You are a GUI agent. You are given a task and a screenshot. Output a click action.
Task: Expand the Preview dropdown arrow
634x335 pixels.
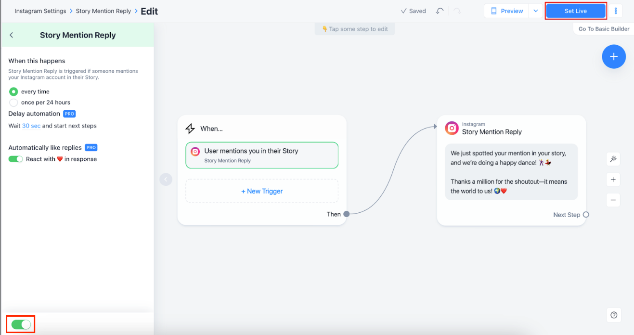tap(536, 11)
